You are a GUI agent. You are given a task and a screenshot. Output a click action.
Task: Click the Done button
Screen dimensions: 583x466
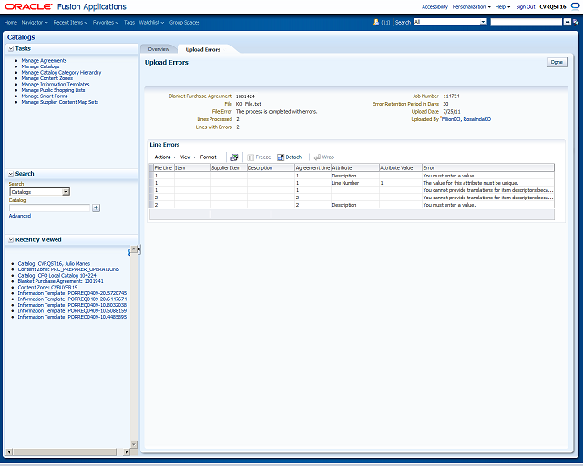(557, 62)
